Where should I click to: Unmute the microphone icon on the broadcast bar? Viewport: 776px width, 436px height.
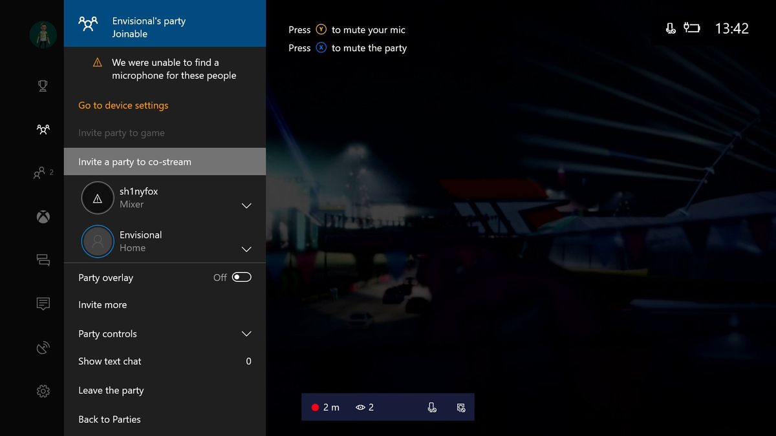[432, 407]
